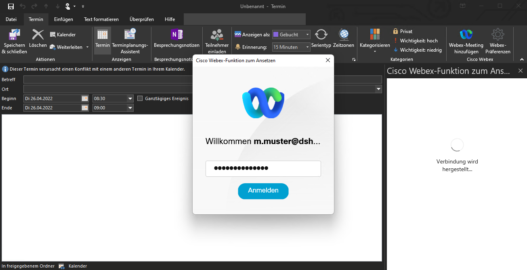Click the Beginn date field
The image size is (527, 270).
point(52,98)
